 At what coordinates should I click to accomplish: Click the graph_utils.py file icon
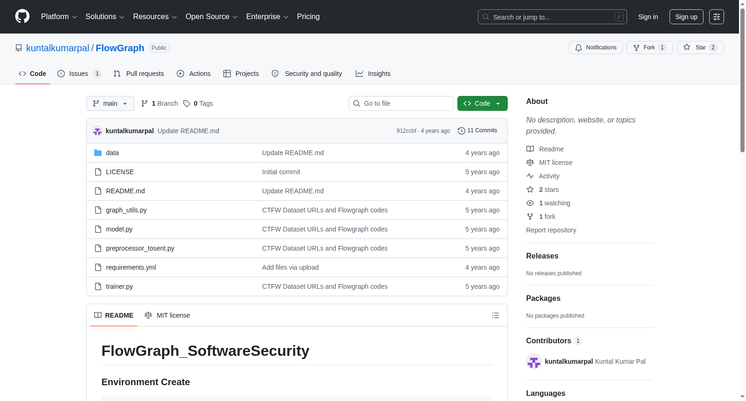click(x=98, y=210)
